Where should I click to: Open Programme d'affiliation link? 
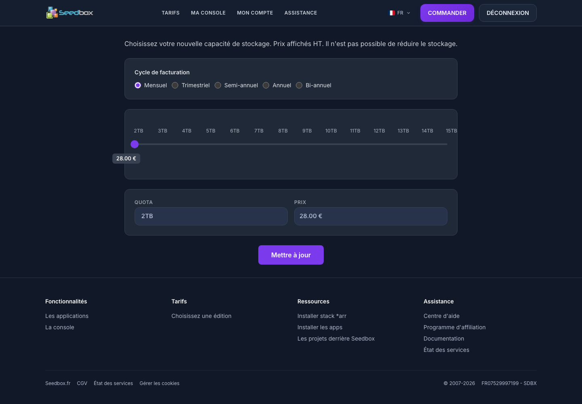455,327
